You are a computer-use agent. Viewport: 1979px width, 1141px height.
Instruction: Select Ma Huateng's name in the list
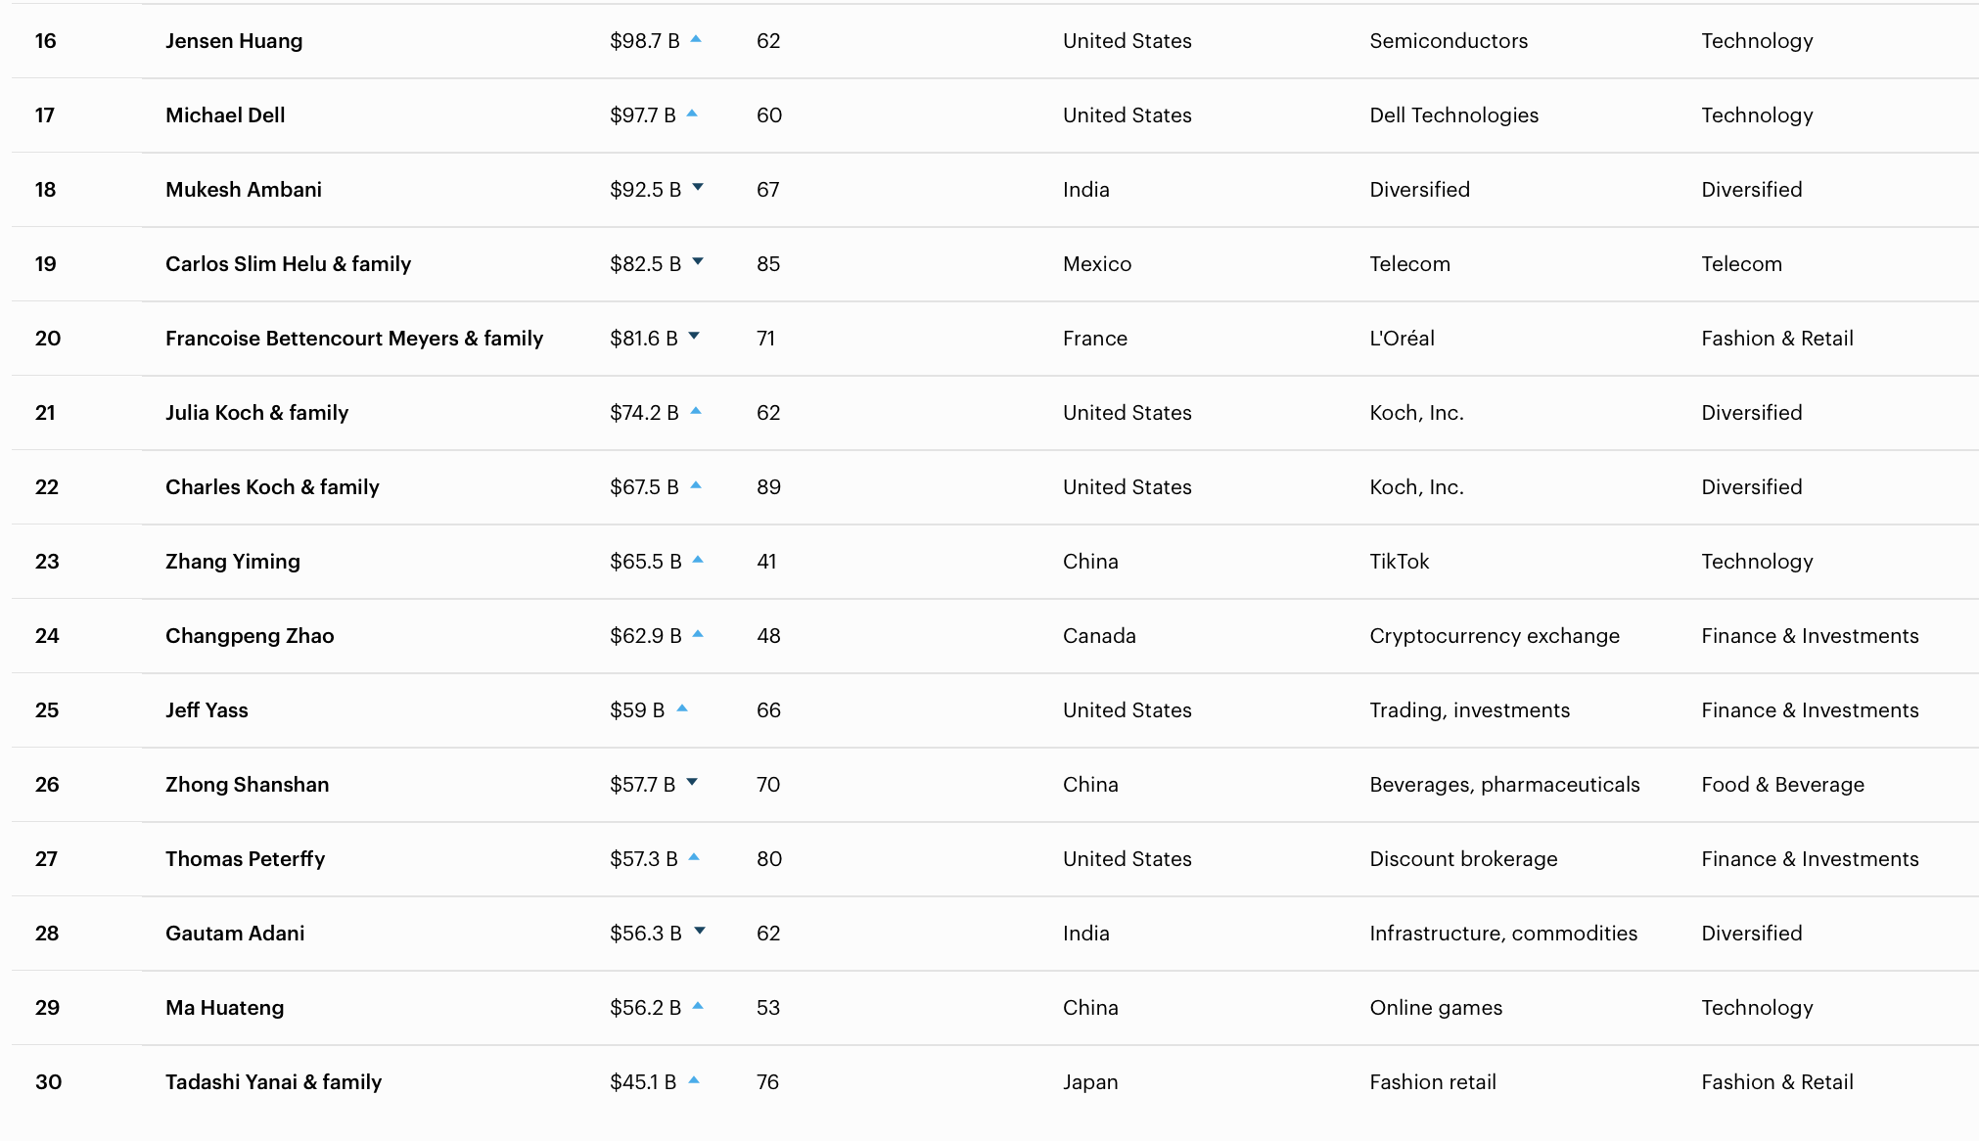(x=224, y=1008)
